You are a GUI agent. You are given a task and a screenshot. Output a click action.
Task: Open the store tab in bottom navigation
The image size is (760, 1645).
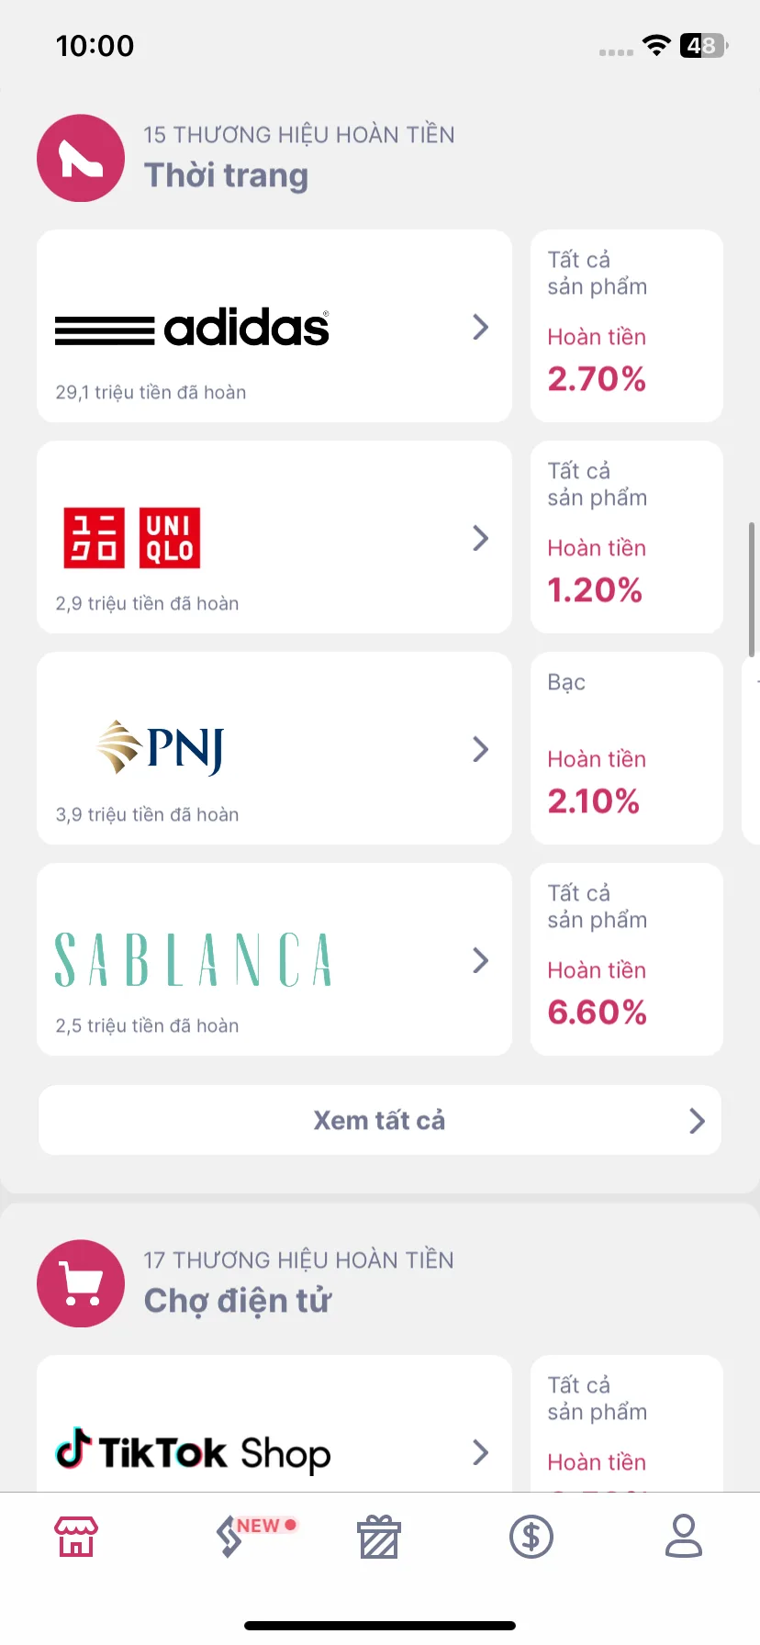(x=76, y=1536)
